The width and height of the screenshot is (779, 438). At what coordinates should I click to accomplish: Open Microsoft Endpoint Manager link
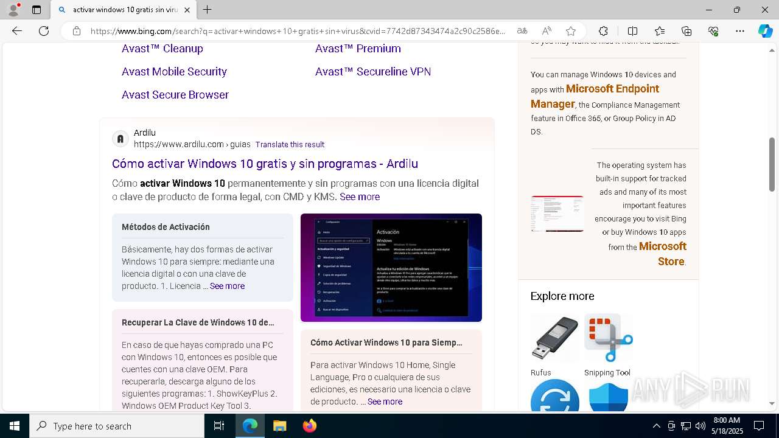coord(595,96)
